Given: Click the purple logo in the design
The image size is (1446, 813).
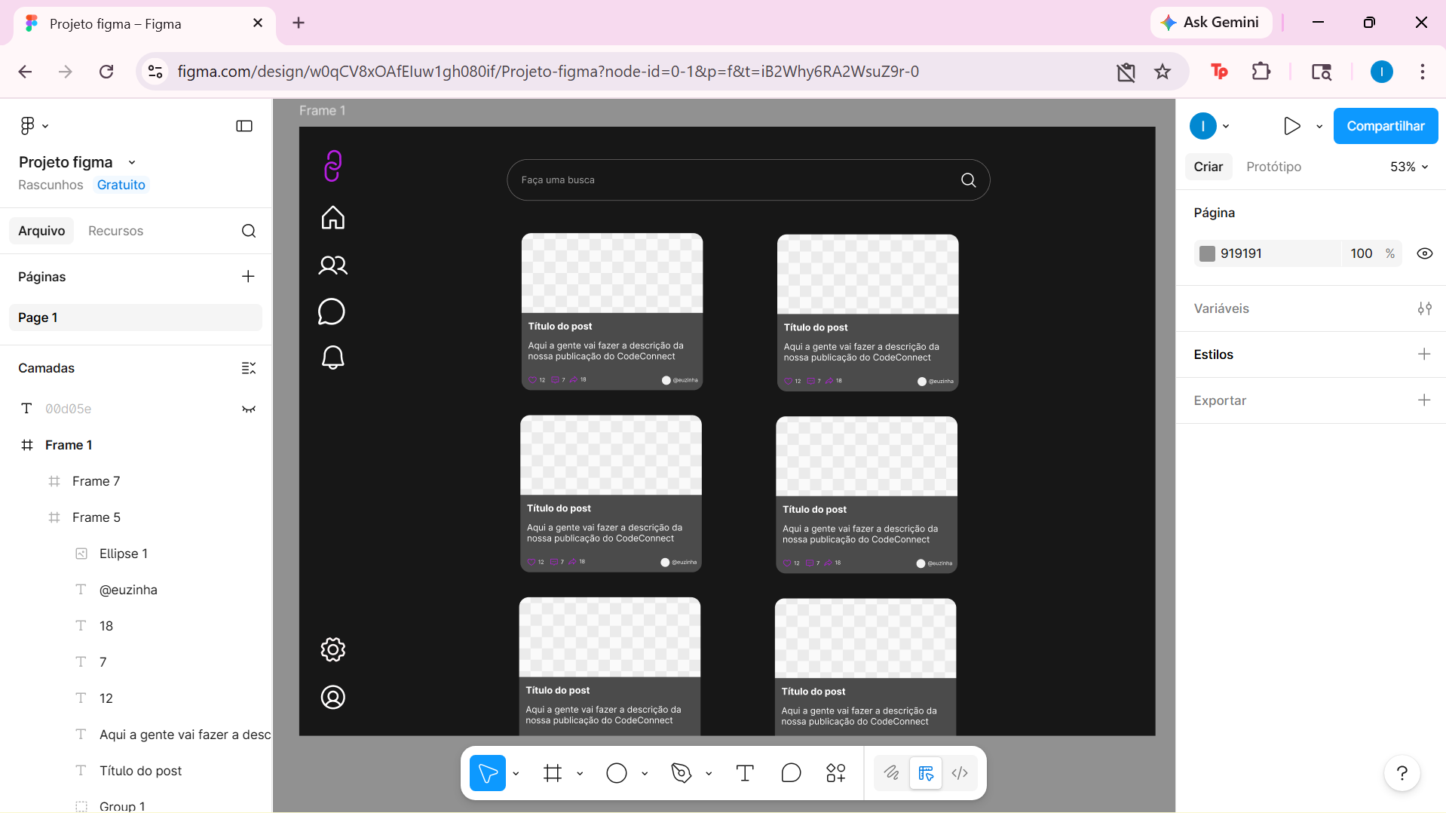Looking at the screenshot, I should (332, 166).
